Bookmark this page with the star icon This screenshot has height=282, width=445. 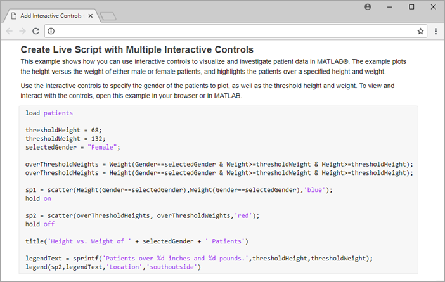point(420,31)
